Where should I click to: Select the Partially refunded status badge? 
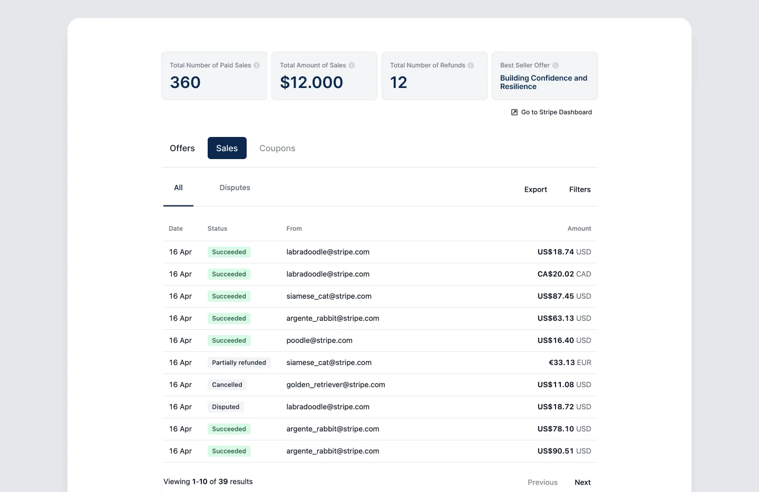tap(239, 362)
